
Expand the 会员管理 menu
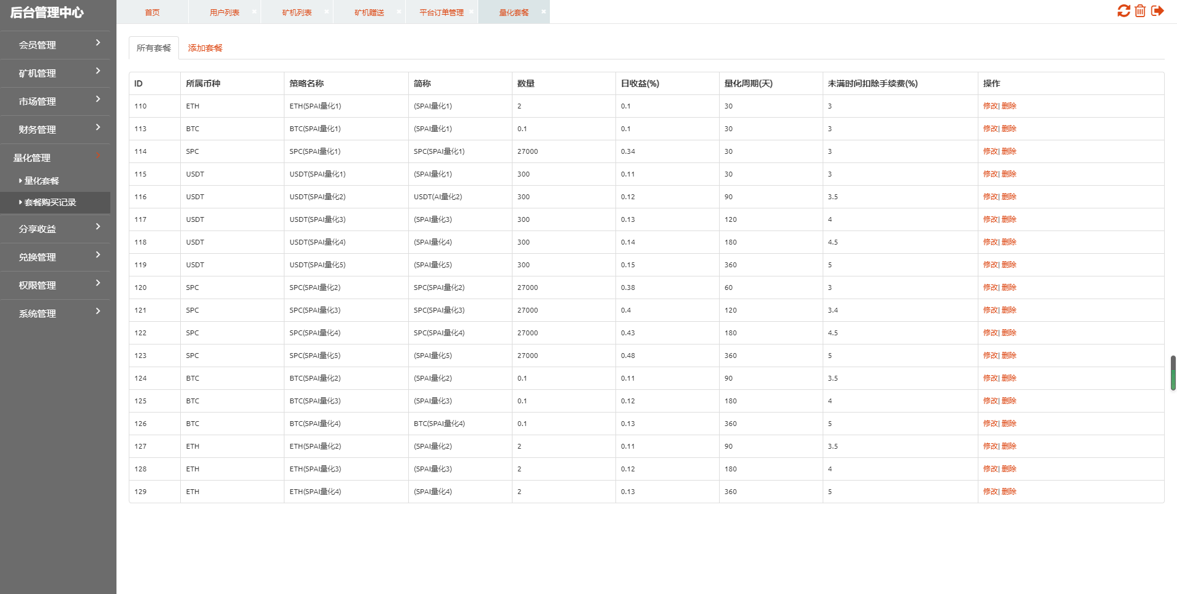click(x=55, y=45)
